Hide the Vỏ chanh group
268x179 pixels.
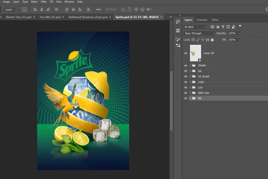point(186,76)
